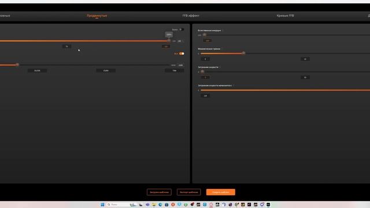Select the last preset box under the short slider
Viewport: 370px width, 208px height.
point(175,70)
